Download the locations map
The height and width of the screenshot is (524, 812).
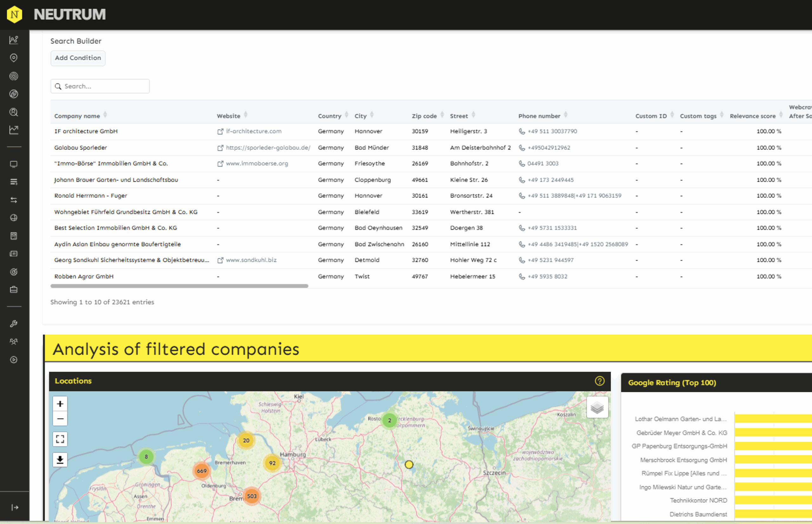coord(60,460)
